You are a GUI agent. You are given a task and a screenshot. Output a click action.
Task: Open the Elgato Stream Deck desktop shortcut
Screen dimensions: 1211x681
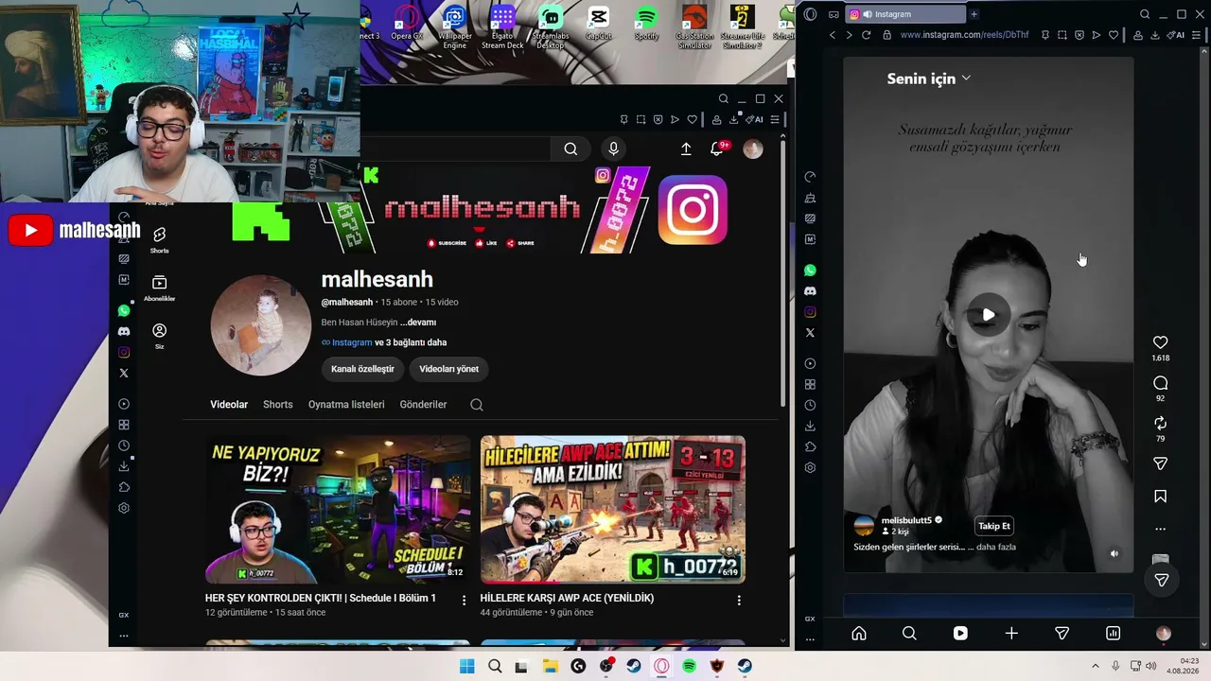pyautogui.click(x=502, y=26)
